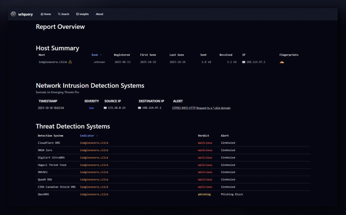
Task: Open the About page in the navbar
Action: tap(100, 14)
